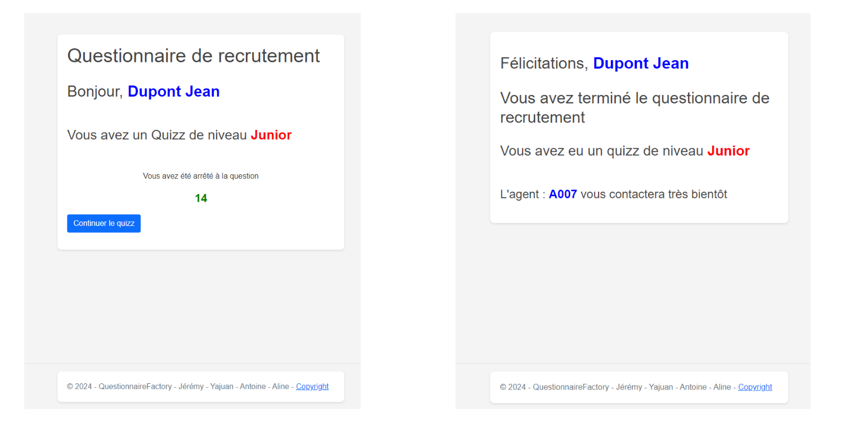This screenshot has height=430, width=868.
Task: Click the Continuer le quizz button
Action: coord(104,223)
